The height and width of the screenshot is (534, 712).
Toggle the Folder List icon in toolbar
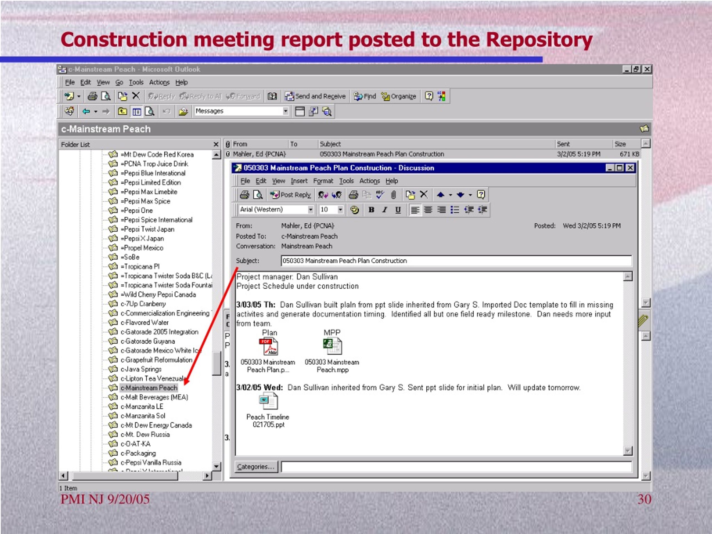click(x=137, y=112)
